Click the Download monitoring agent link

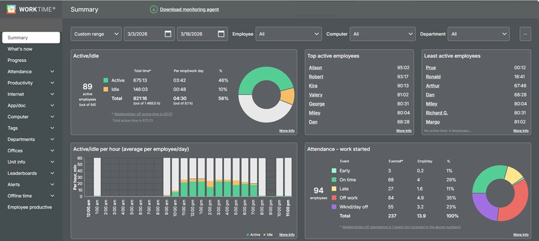(x=190, y=9)
